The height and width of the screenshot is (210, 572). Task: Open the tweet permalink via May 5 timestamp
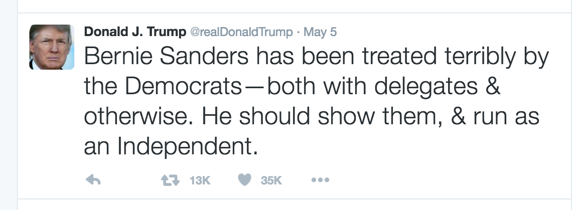(x=320, y=32)
